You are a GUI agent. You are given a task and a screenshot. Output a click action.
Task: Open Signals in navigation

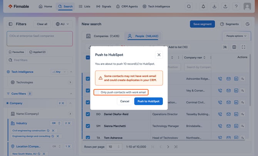pyautogui.click(x=104, y=7)
